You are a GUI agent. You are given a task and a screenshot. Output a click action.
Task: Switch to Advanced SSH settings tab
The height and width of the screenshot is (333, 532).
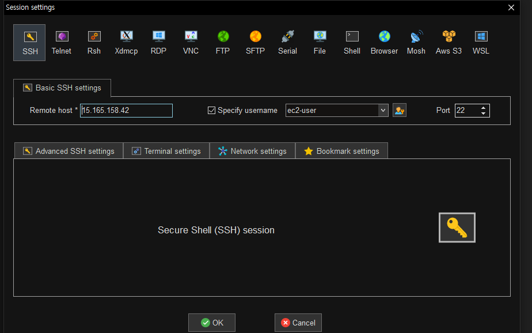click(69, 151)
